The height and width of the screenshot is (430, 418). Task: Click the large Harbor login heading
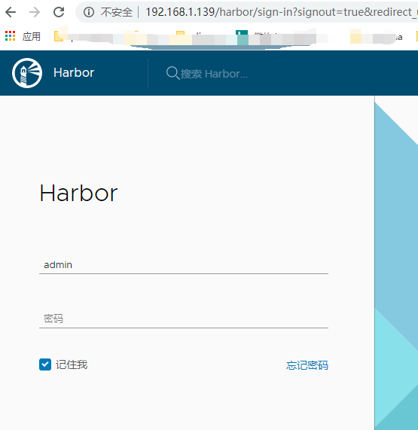pyautogui.click(x=79, y=193)
